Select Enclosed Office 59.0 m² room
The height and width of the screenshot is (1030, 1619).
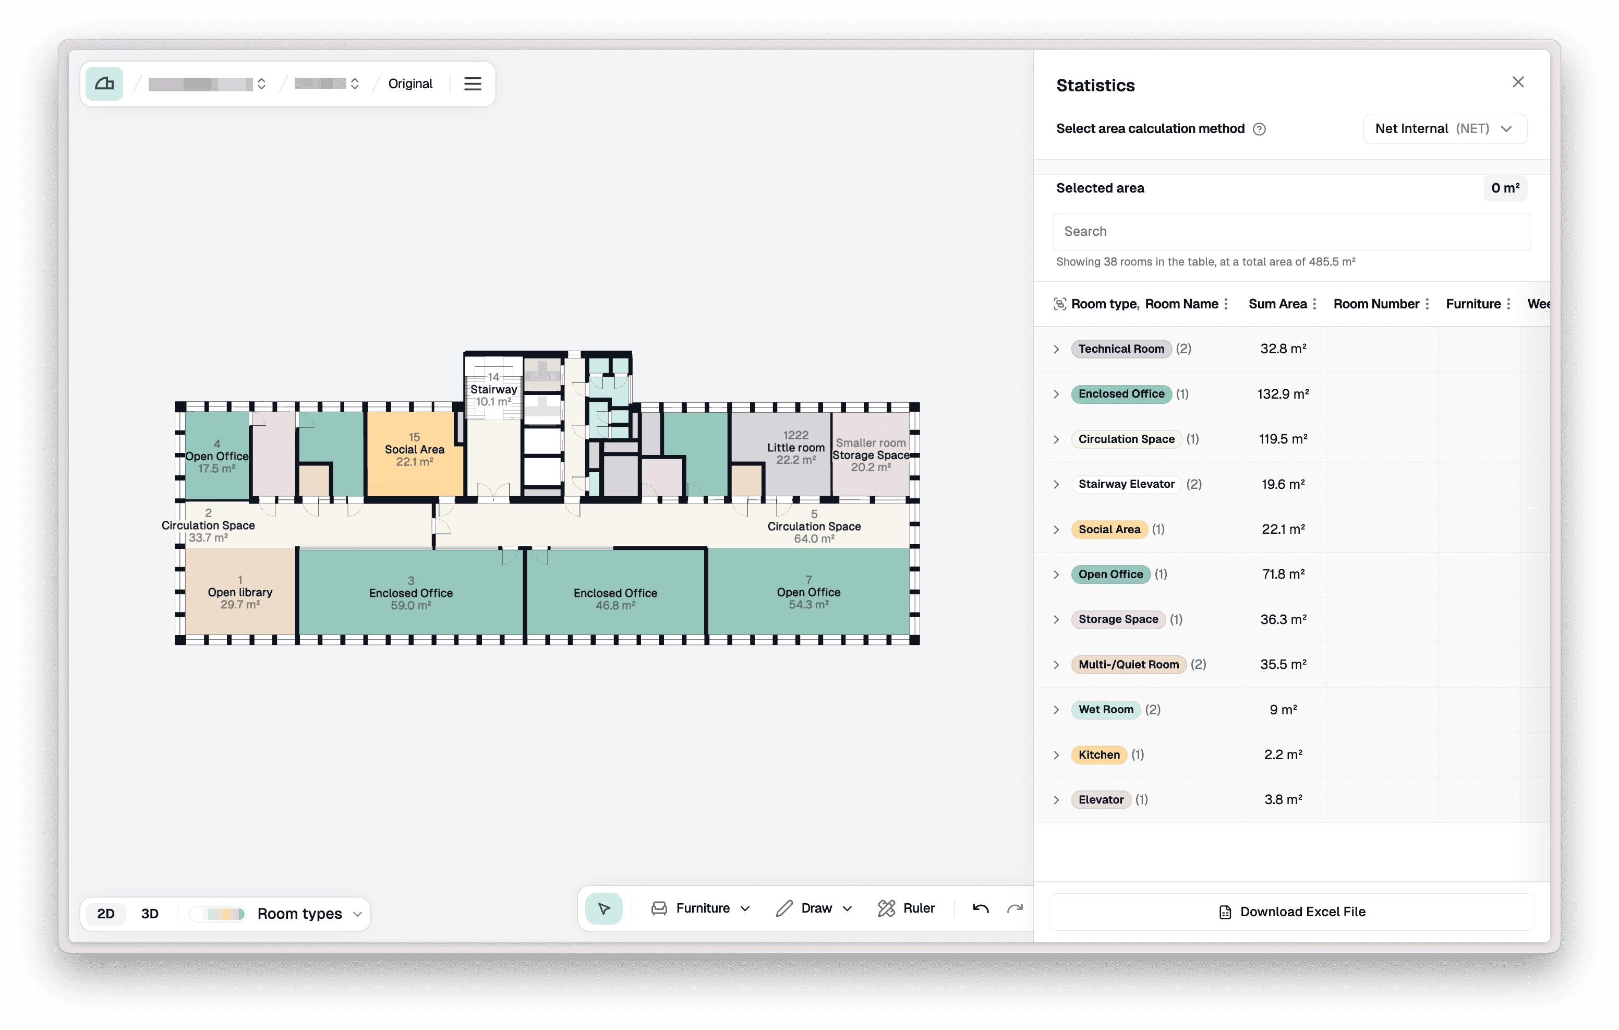tap(411, 593)
